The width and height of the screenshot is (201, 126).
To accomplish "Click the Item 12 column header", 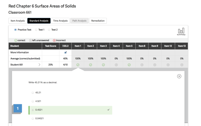I will click(168, 46).
